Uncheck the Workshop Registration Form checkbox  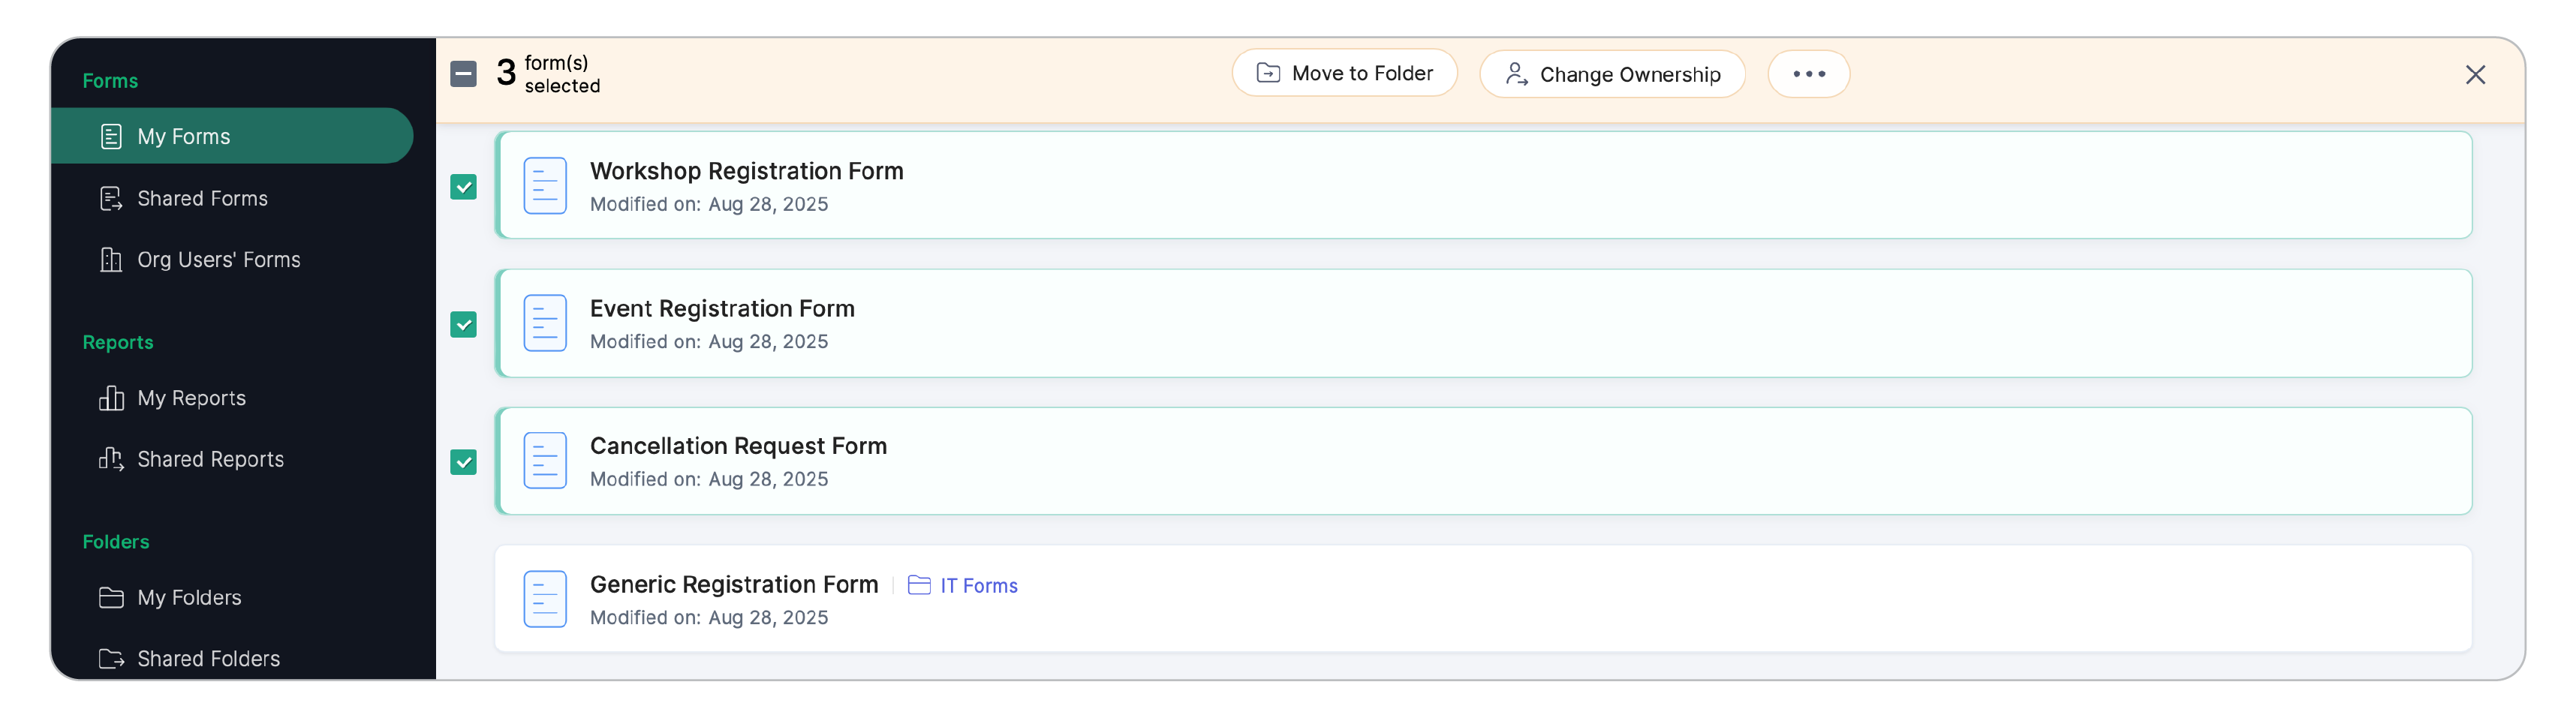pos(463,187)
